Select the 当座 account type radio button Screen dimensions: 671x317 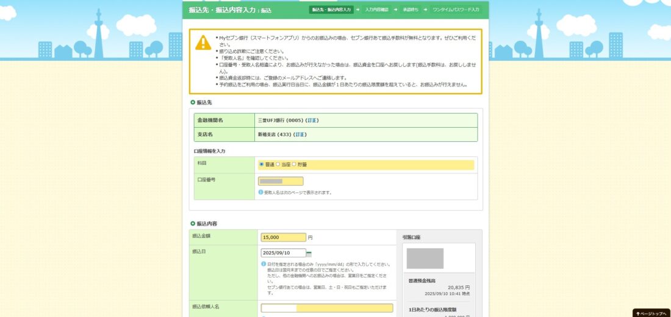point(278,164)
